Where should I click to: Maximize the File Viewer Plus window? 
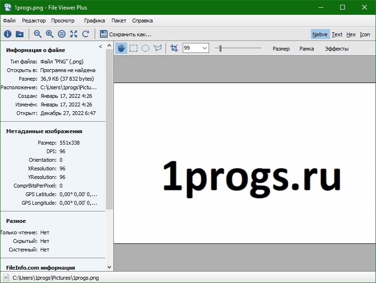point(343,7)
